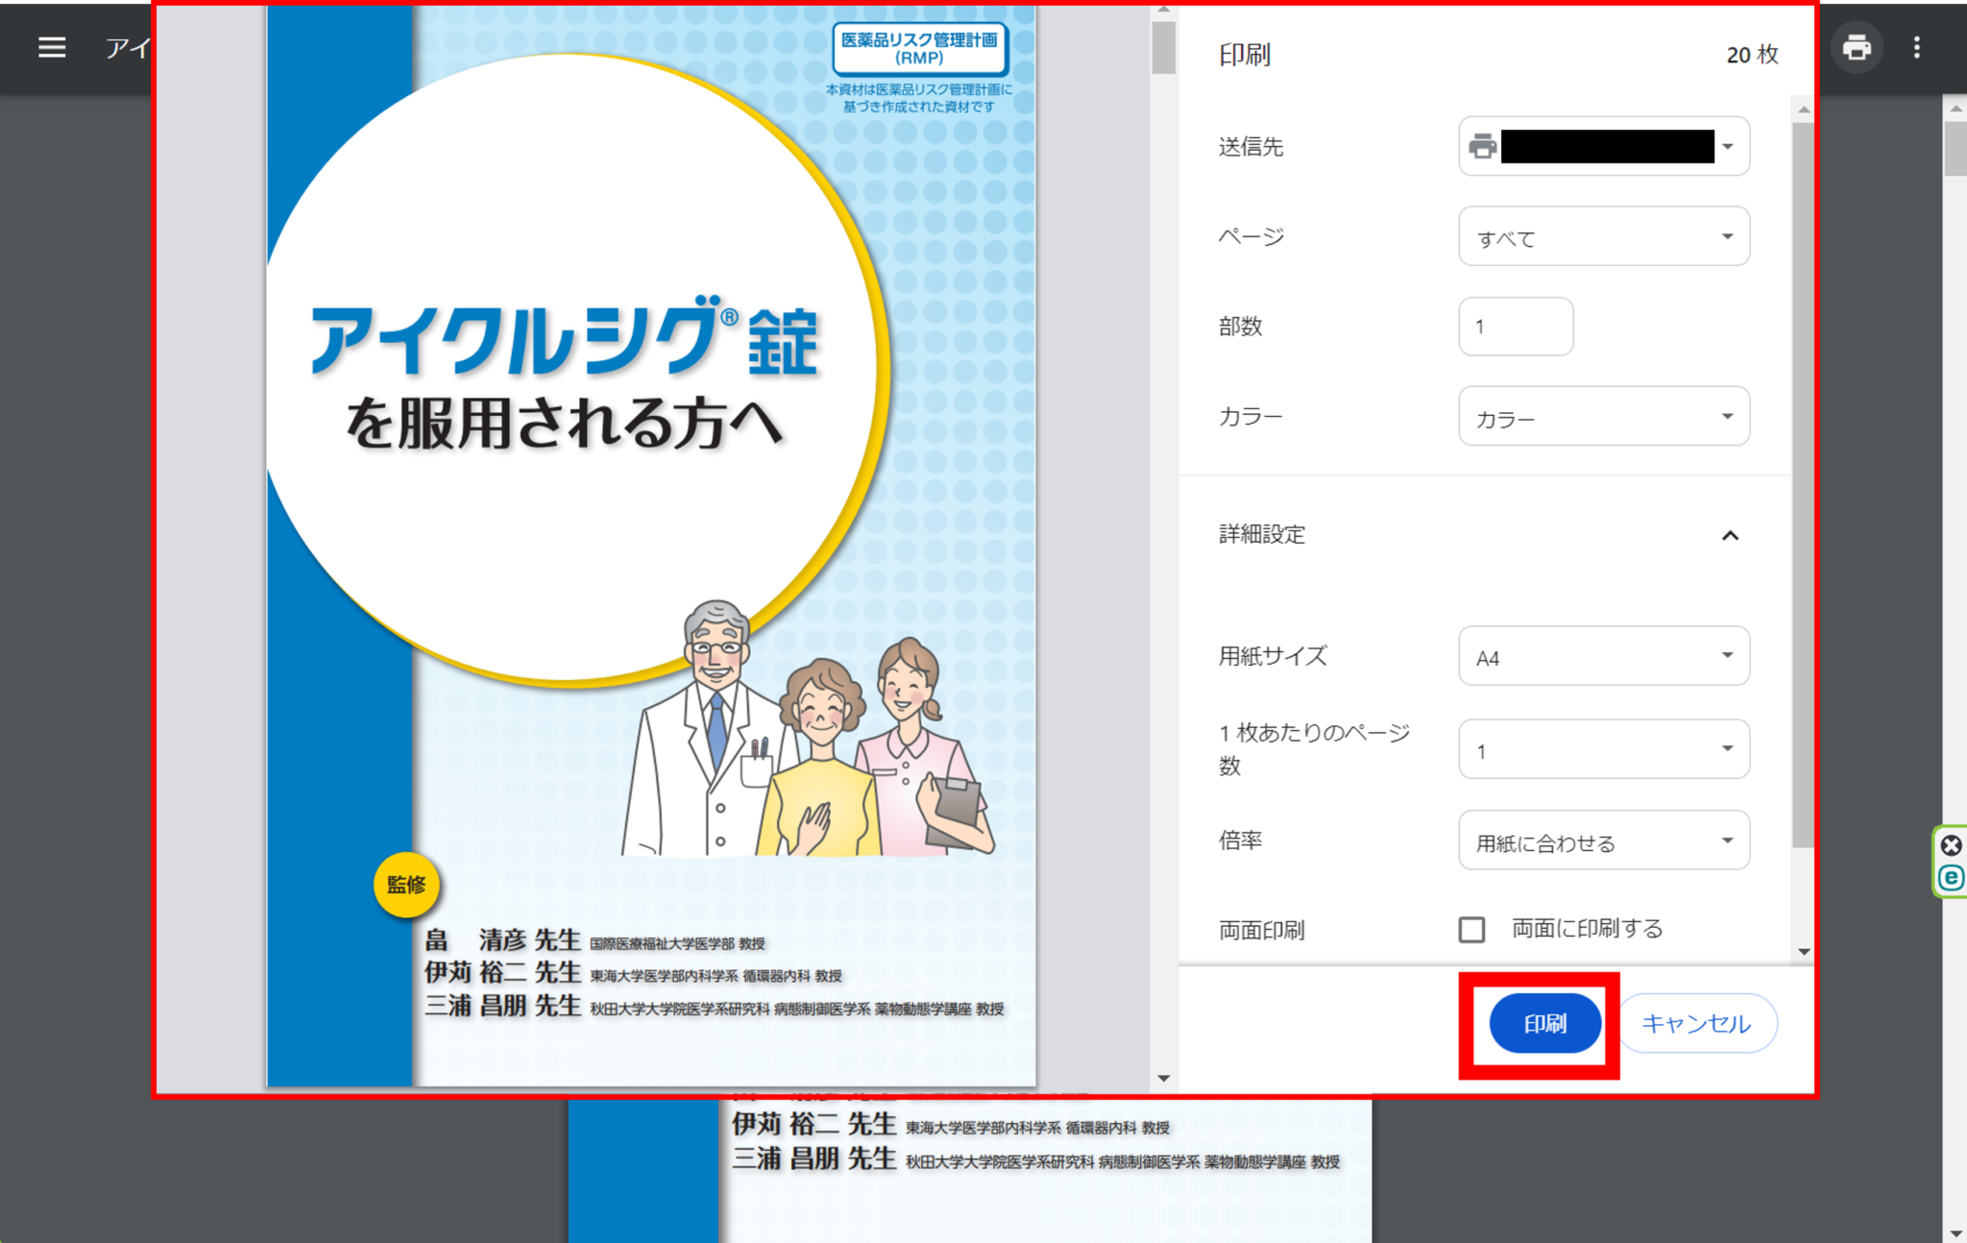
Task: Open the 倍率 dropdown showing 用紙に合わせる
Action: 1603,841
